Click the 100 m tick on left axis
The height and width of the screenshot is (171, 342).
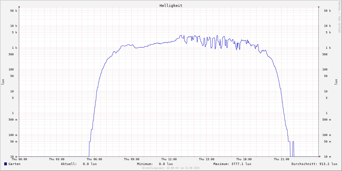13,135
